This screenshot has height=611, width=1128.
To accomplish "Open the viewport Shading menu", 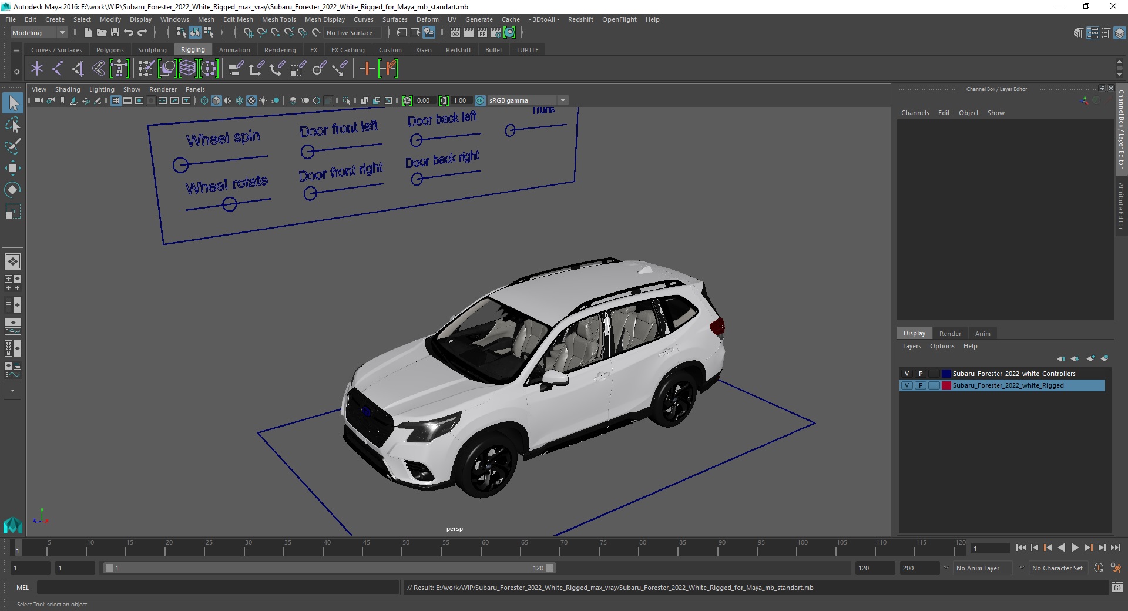I will 68,89.
